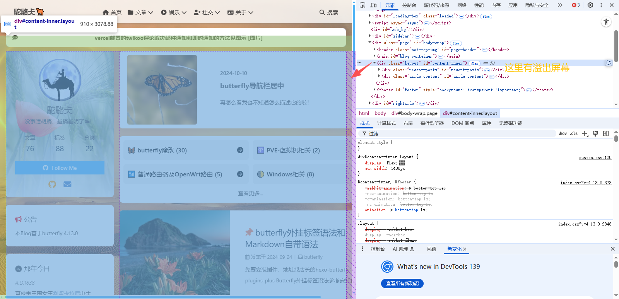The height and width of the screenshot is (299, 619).
Task: Expand the sidebar div node
Action: (x=370, y=36)
